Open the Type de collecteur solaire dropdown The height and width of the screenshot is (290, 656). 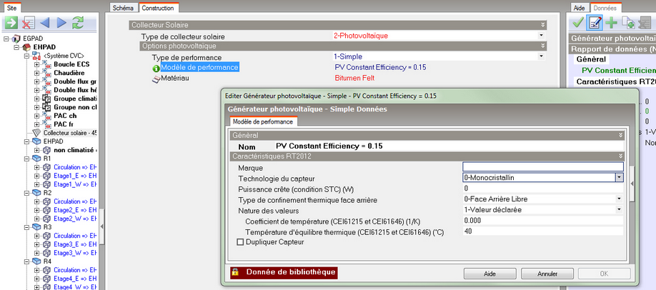(541, 36)
